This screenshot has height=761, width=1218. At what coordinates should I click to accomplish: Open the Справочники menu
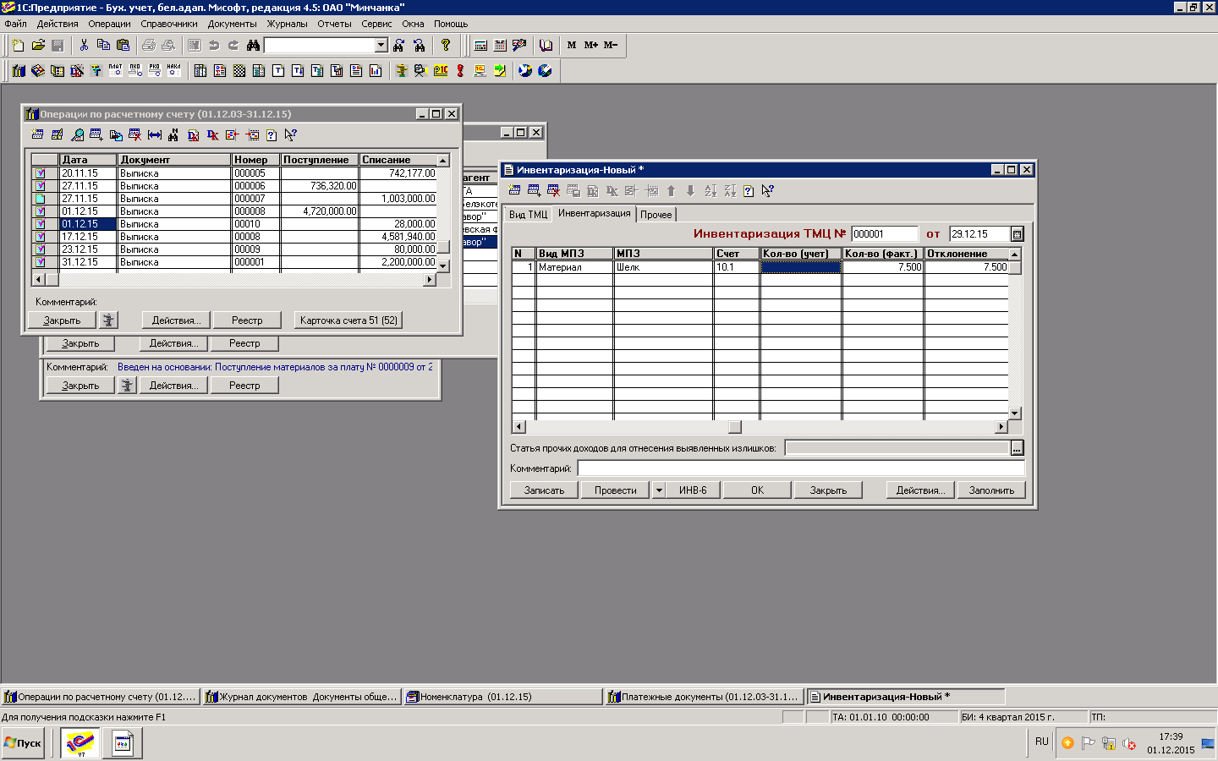(x=169, y=24)
